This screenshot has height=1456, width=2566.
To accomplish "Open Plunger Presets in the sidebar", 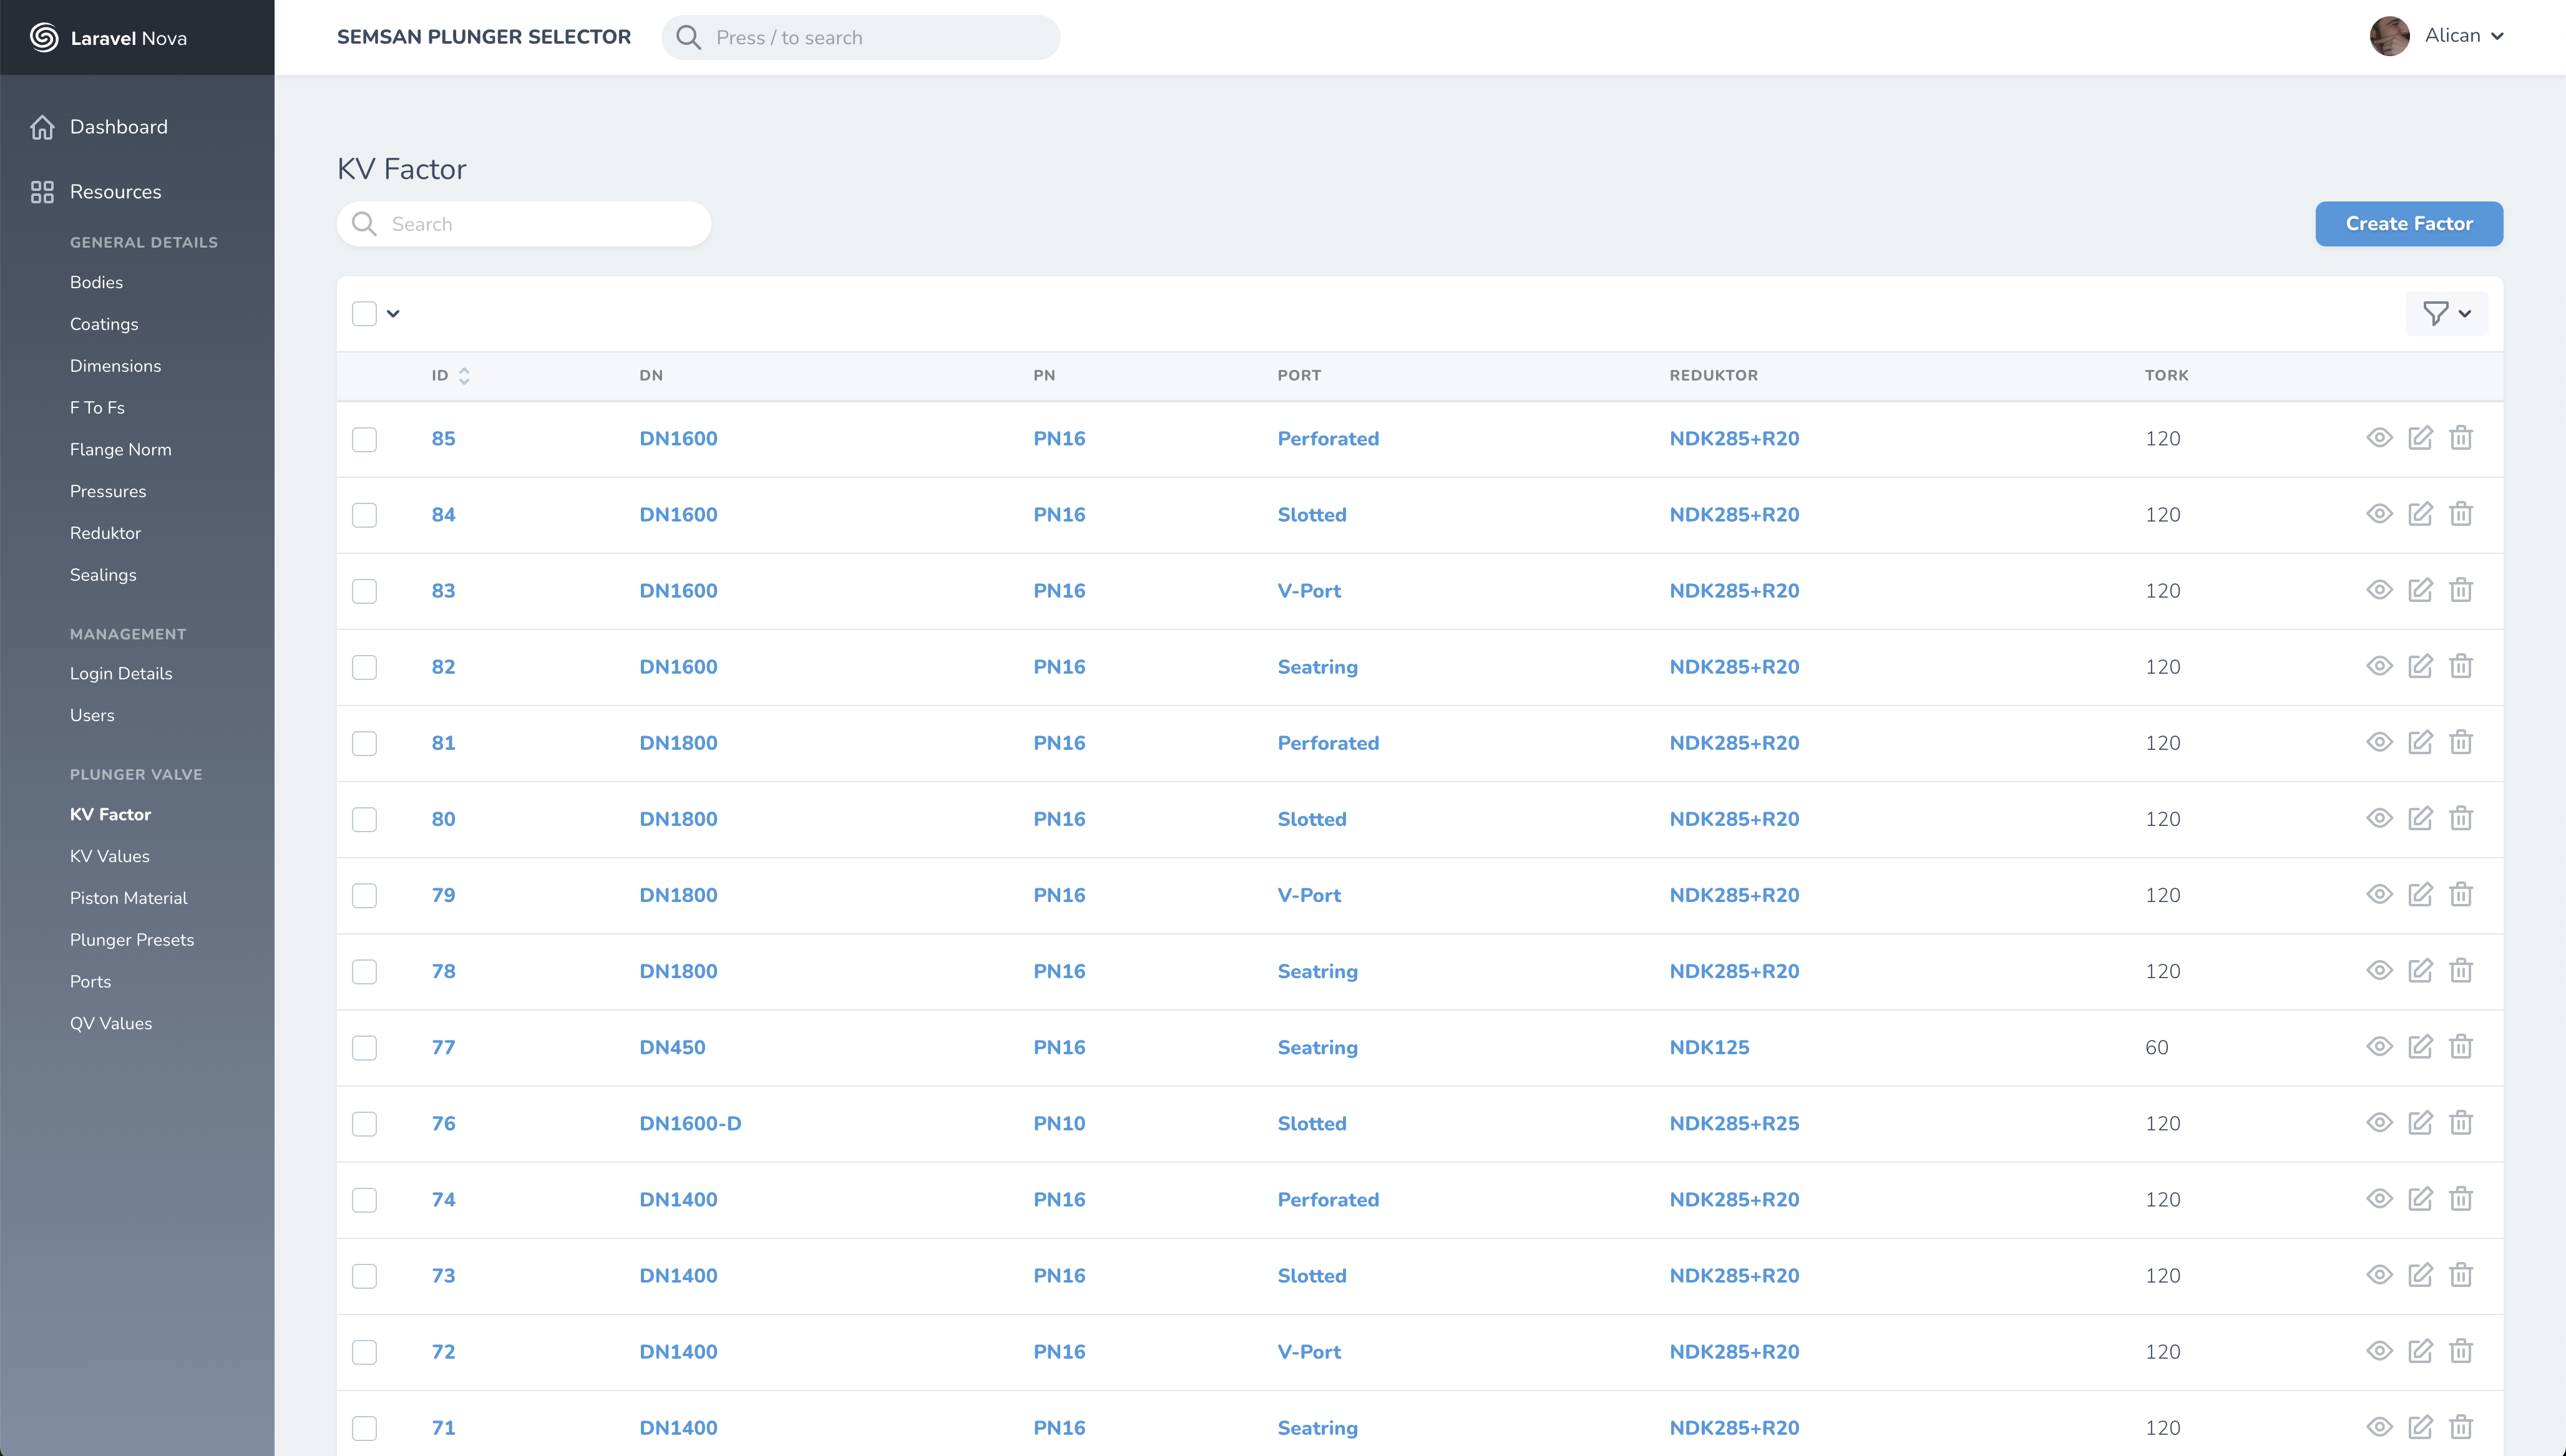I will pyautogui.click(x=132, y=940).
